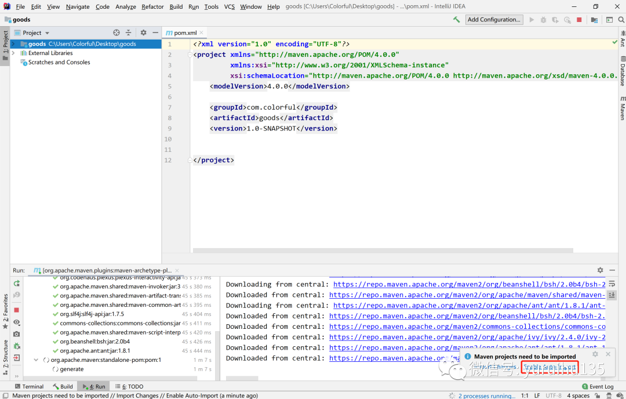The height and width of the screenshot is (399, 626).
Task: Click the locate target icon in Project panel
Action: [x=116, y=32]
